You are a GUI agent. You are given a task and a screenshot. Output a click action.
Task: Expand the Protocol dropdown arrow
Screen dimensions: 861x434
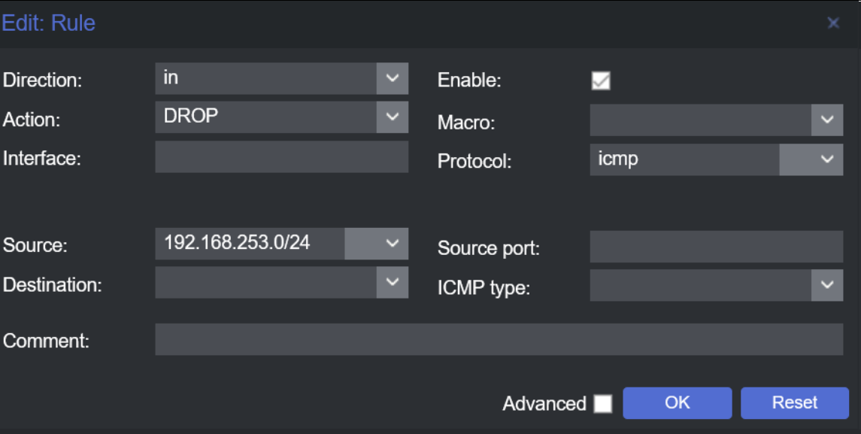coord(827,159)
